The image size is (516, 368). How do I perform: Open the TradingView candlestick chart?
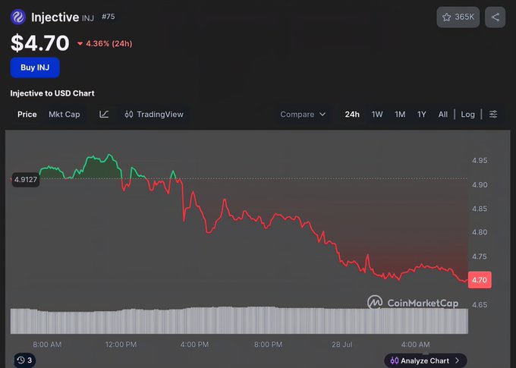pyautogui.click(x=154, y=115)
